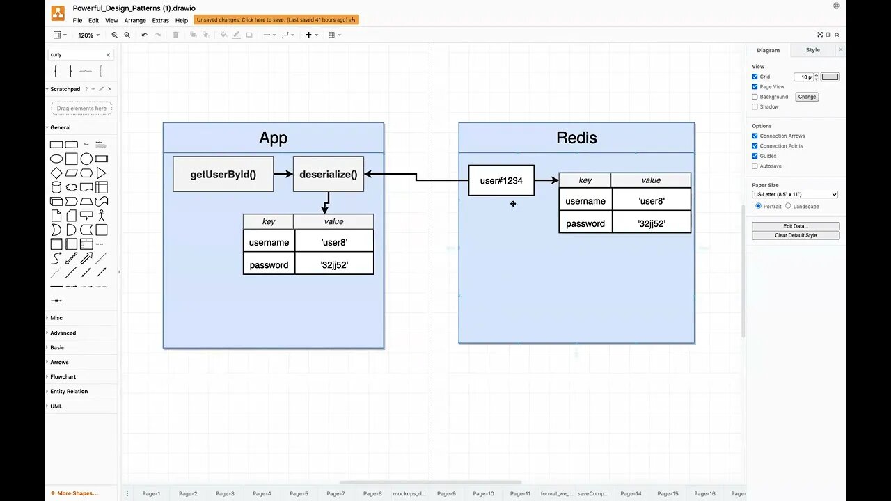Click the Undo arrow icon
Viewport: 891px width, 501px height.
point(145,35)
